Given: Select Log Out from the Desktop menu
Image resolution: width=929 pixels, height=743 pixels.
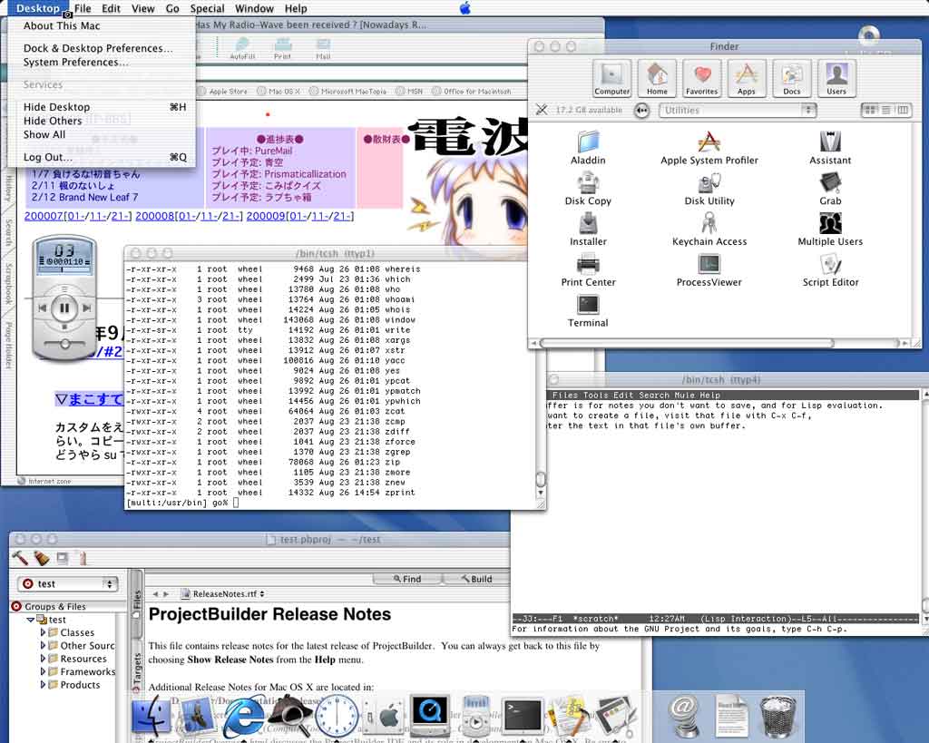Looking at the screenshot, I should (x=102, y=158).
